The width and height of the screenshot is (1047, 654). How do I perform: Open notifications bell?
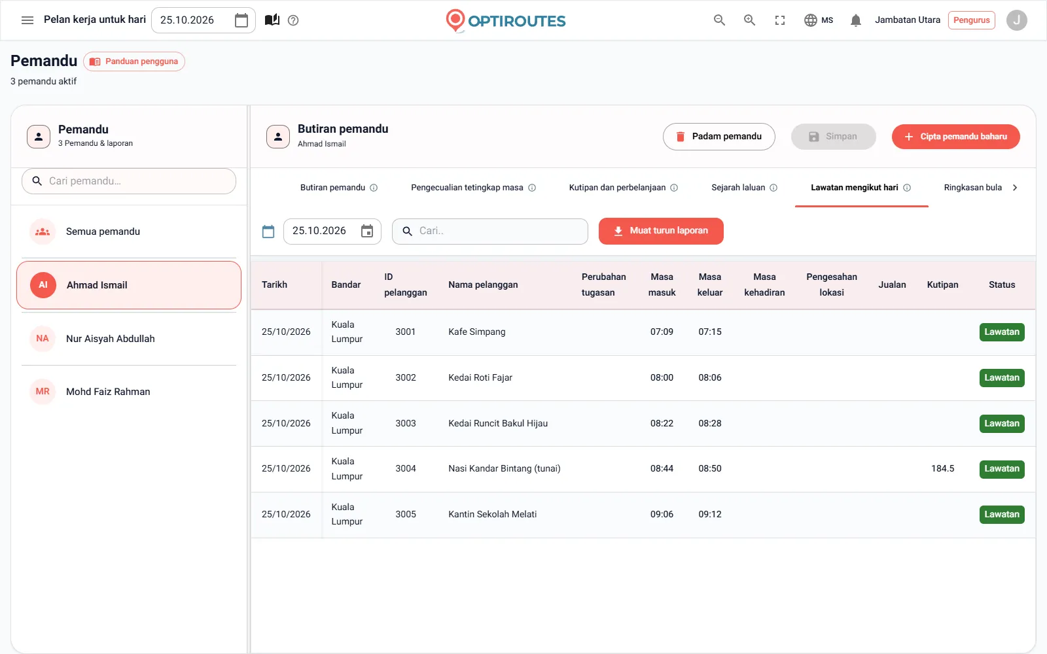click(855, 20)
